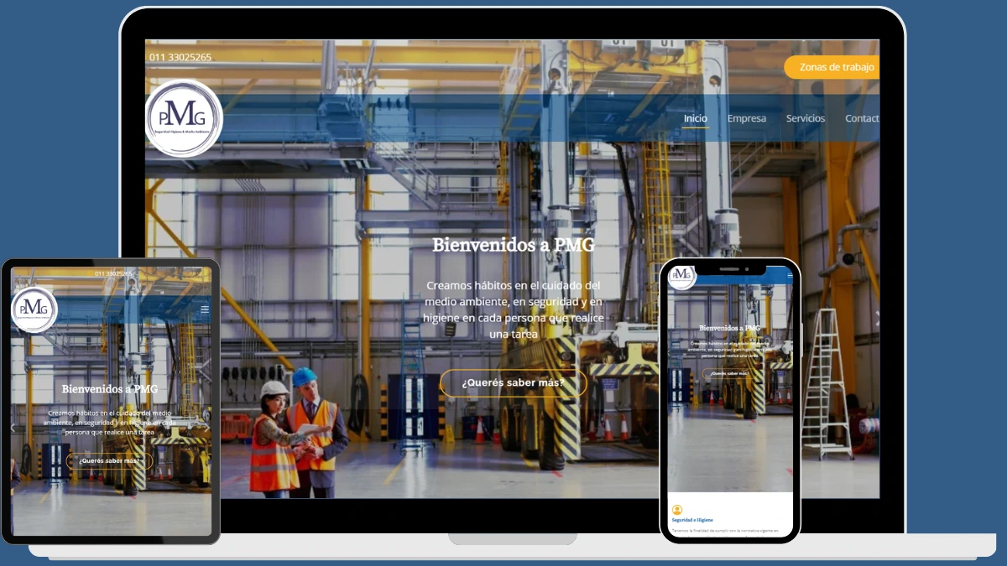Tap the PMG logo on the phone screen
This screenshot has height=566, width=1007.
[683, 278]
